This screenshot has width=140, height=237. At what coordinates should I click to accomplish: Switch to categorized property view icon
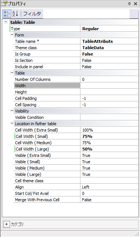point(7,14)
